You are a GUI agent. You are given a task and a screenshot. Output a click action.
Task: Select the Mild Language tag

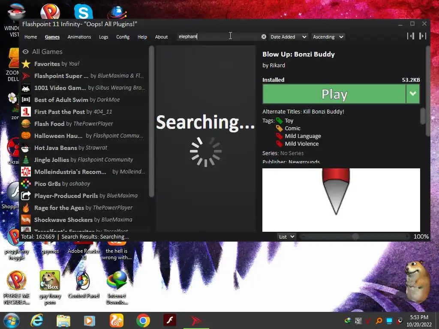point(303,136)
